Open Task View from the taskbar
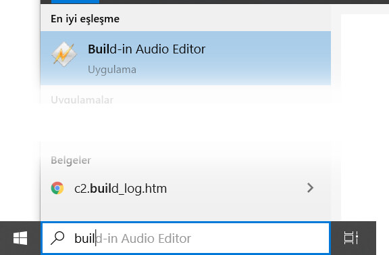Viewport: 389px width, 255px height. [x=351, y=238]
